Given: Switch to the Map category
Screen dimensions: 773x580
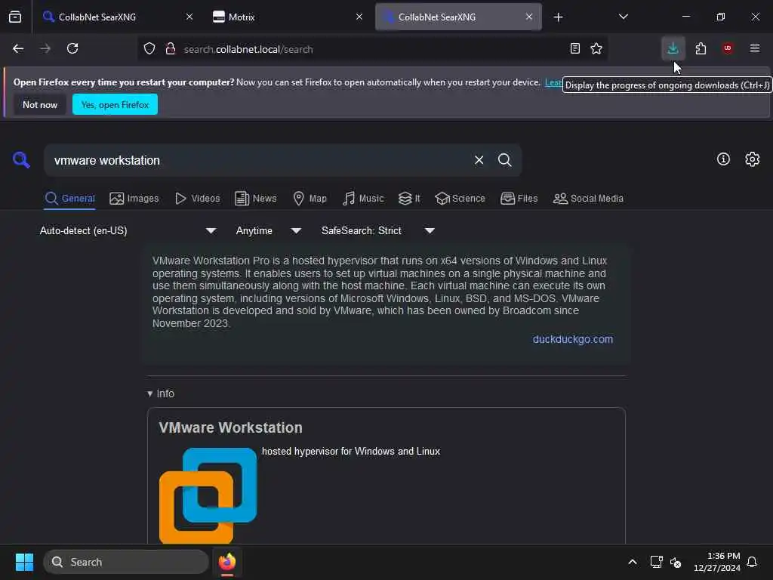Looking at the screenshot, I should click(x=310, y=199).
